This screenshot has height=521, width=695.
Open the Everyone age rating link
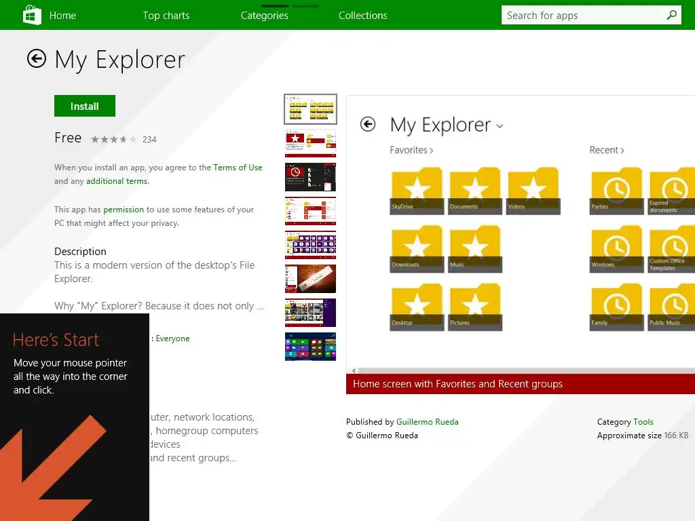click(173, 339)
